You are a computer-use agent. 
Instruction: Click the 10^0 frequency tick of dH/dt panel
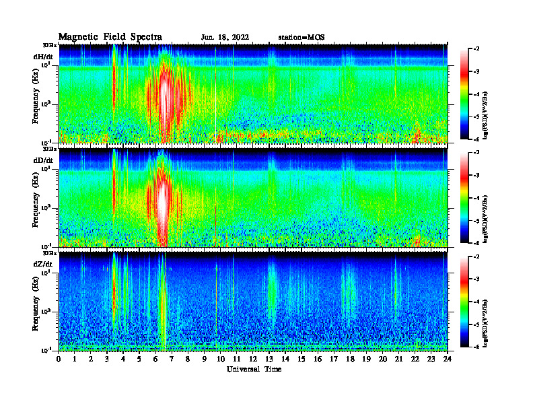(46, 104)
